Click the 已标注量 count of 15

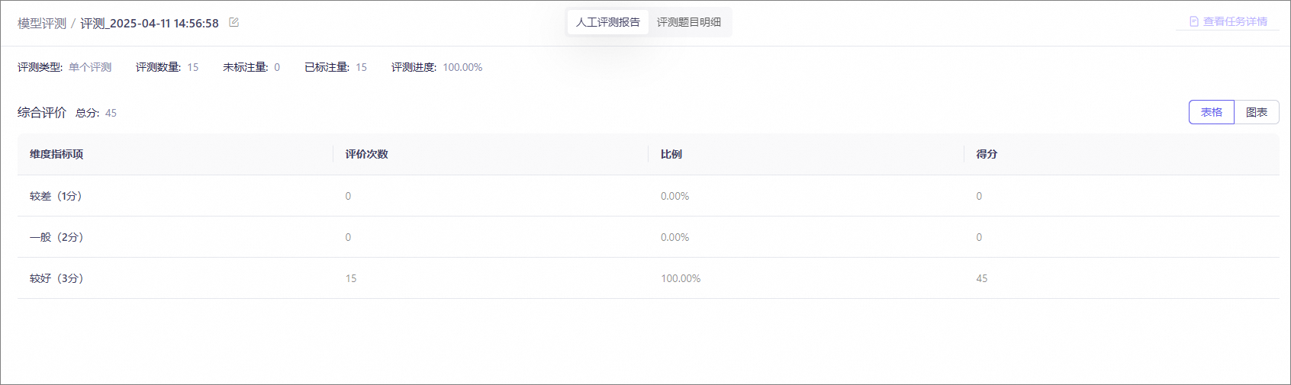click(x=361, y=67)
